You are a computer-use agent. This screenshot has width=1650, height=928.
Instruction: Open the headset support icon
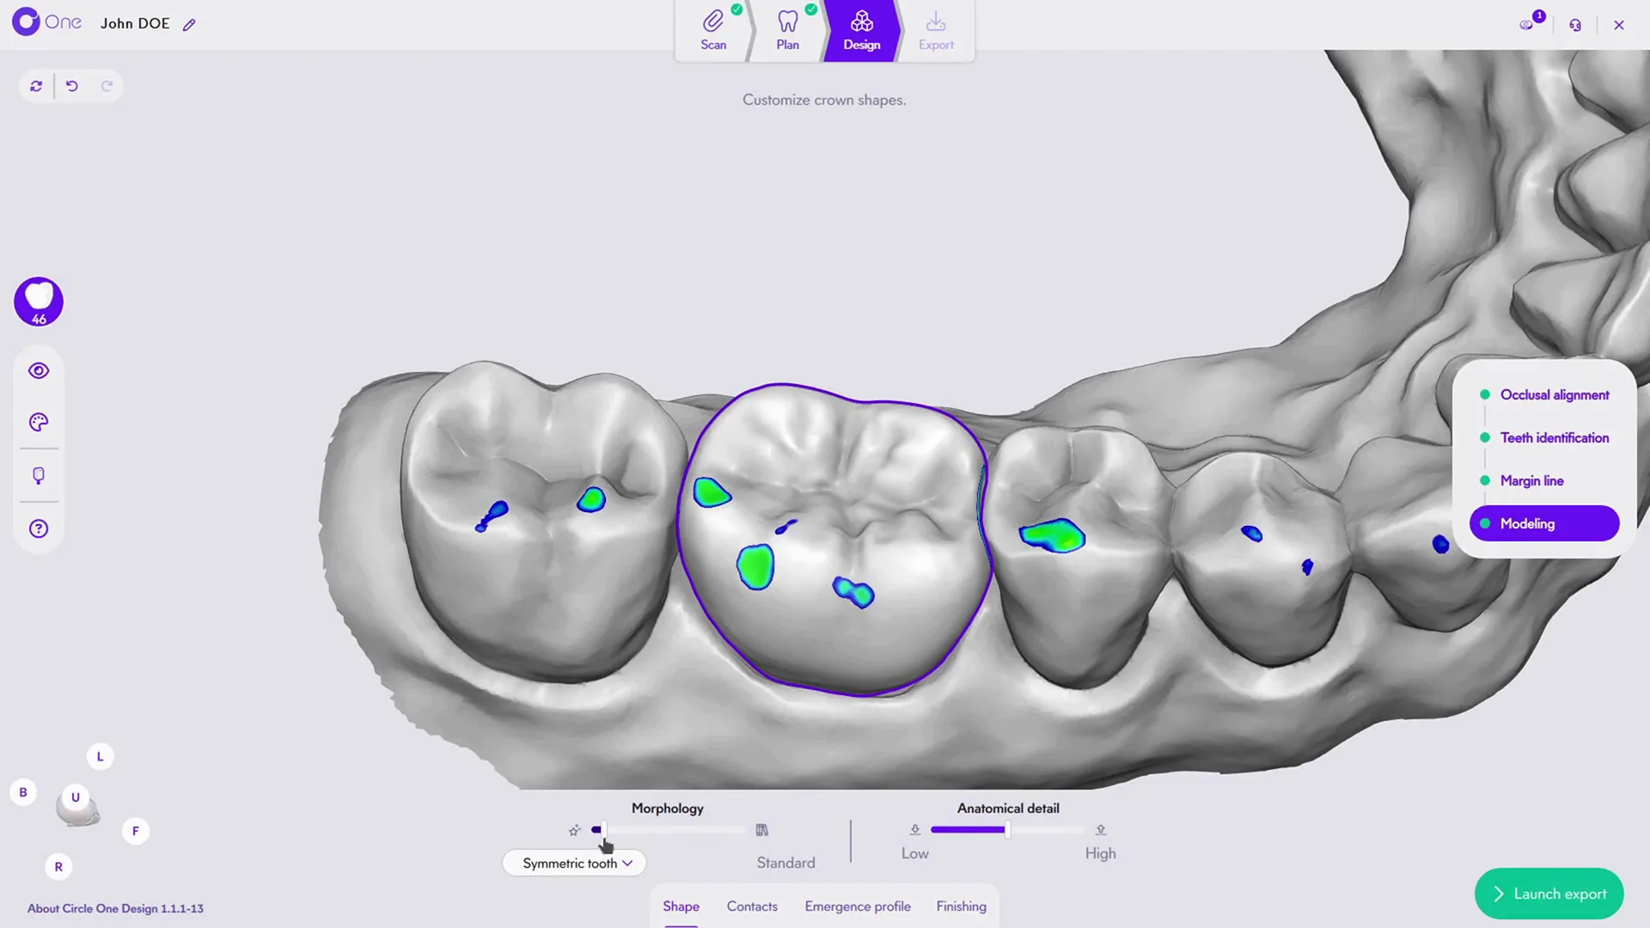(x=1575, y=24)
